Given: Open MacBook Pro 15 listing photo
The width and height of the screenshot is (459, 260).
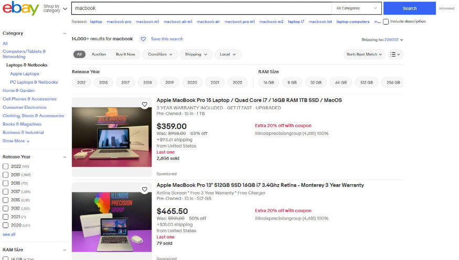Looking at the screenshot, I should point(112,137).
